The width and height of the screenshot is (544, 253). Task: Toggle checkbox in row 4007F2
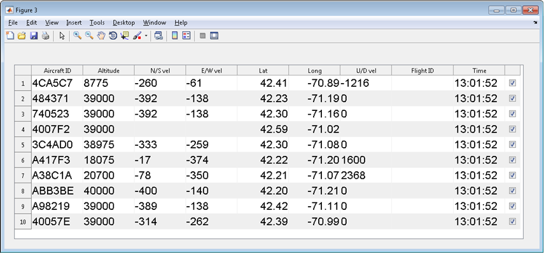[x=512, y=129]
